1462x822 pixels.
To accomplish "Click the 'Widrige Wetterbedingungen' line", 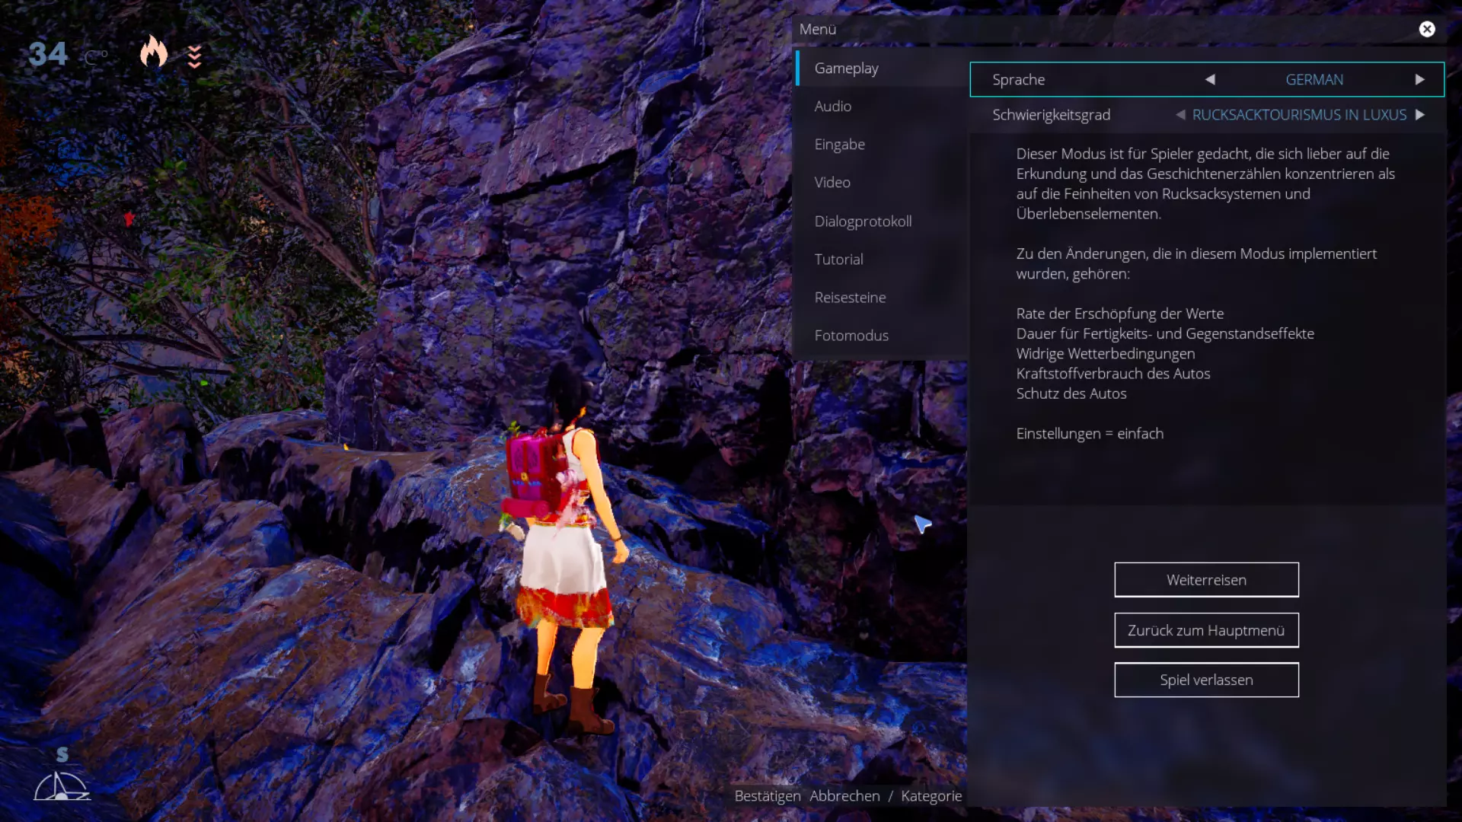I will click(x=1106, y=353).
